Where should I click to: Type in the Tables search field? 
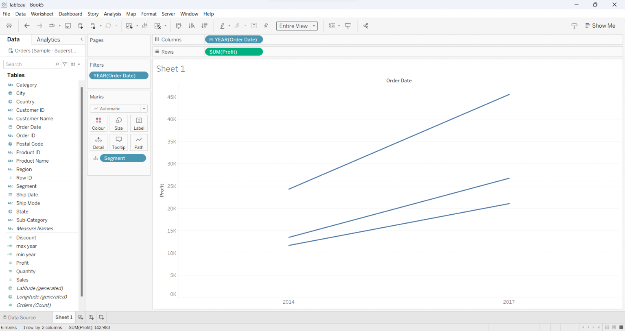click(29, 64)
